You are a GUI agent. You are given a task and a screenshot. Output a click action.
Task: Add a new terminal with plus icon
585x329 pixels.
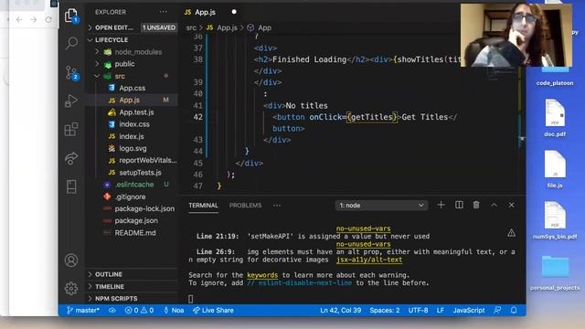point(441,205)
